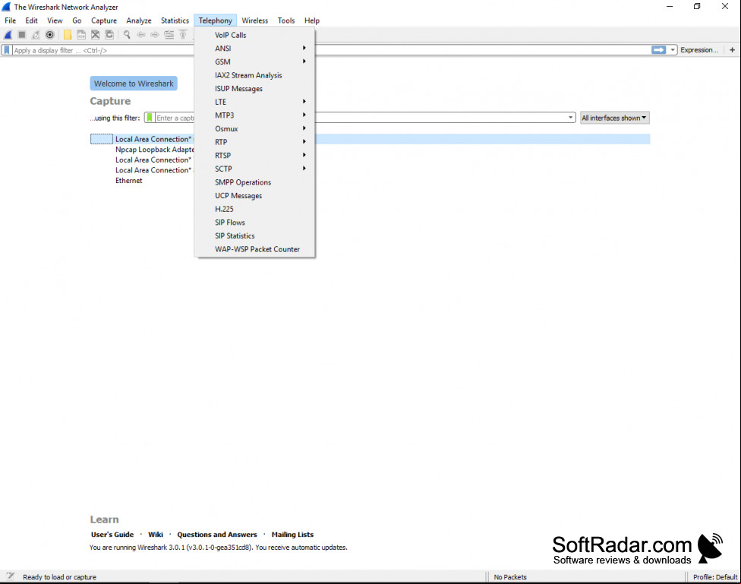Expand the GSM submenu
Screen dimensions: 741x584
255,62
